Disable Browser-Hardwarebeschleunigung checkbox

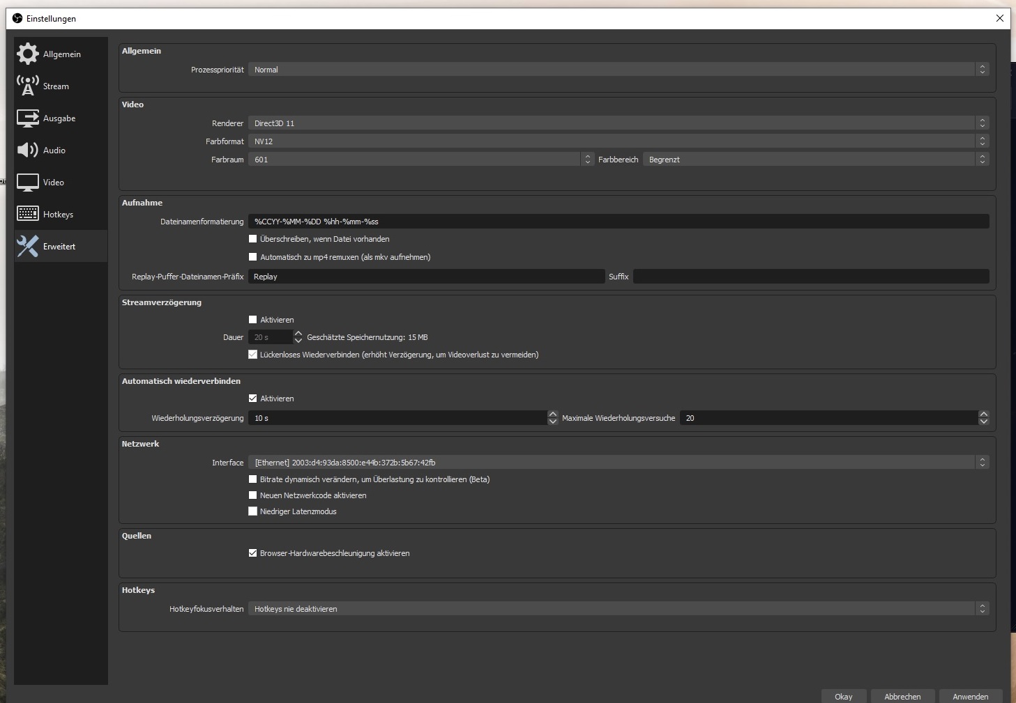pos(253,553)
